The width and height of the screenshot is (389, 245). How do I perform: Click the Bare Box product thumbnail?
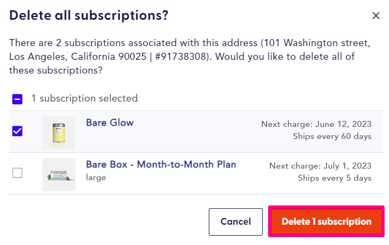coord(59,175)
